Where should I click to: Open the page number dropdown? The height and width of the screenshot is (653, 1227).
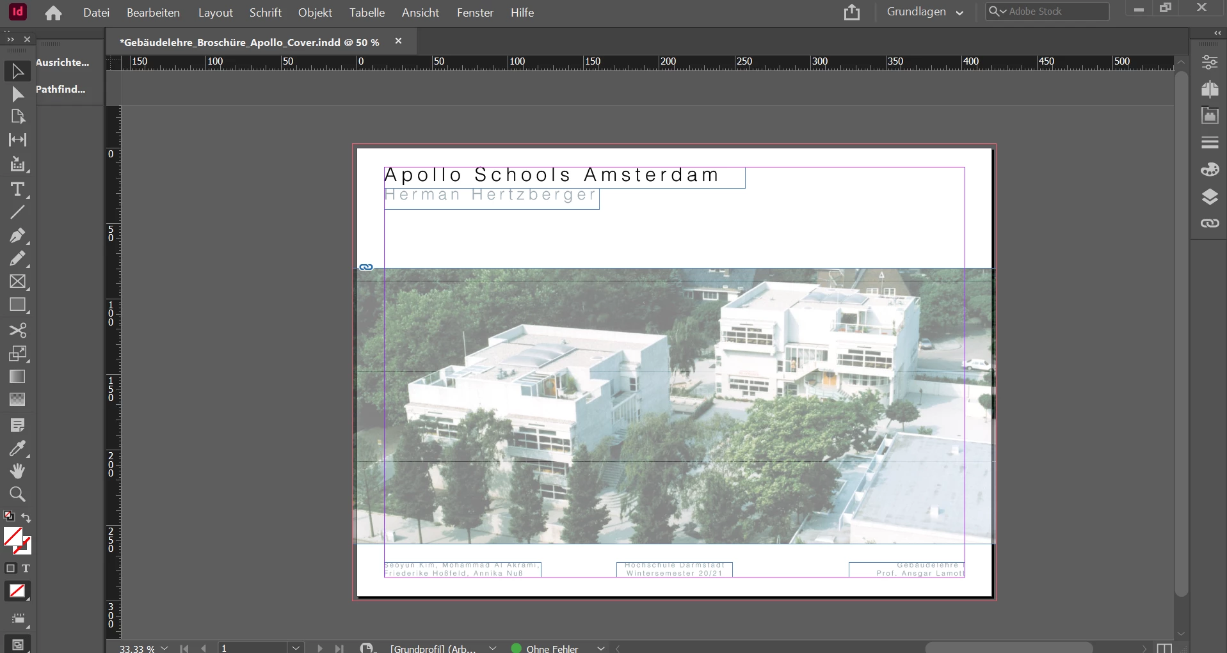point(295,648)
